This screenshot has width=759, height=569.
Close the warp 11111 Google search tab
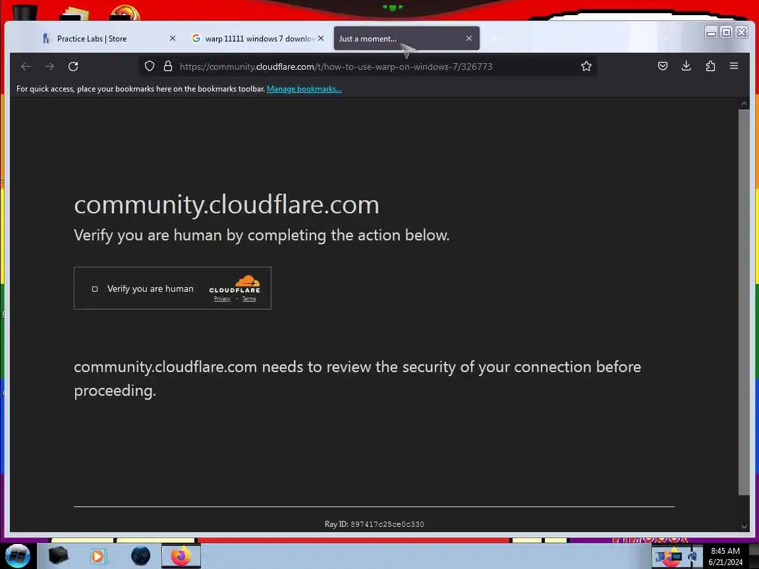[321, 38]
